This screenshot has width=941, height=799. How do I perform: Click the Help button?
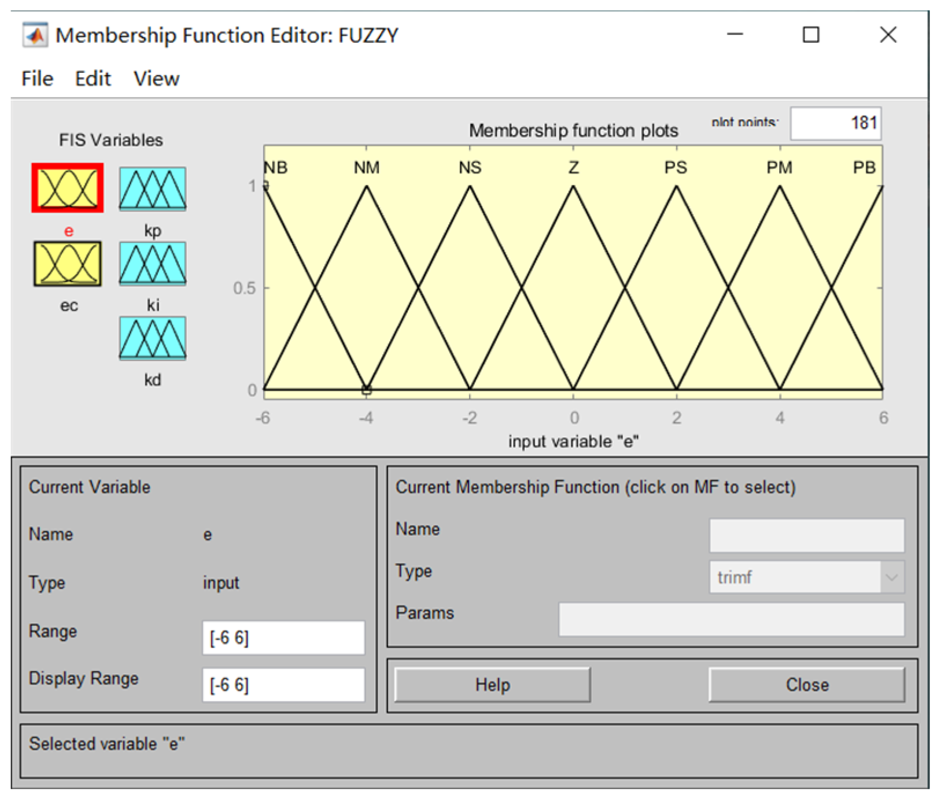tap(492, 685)
